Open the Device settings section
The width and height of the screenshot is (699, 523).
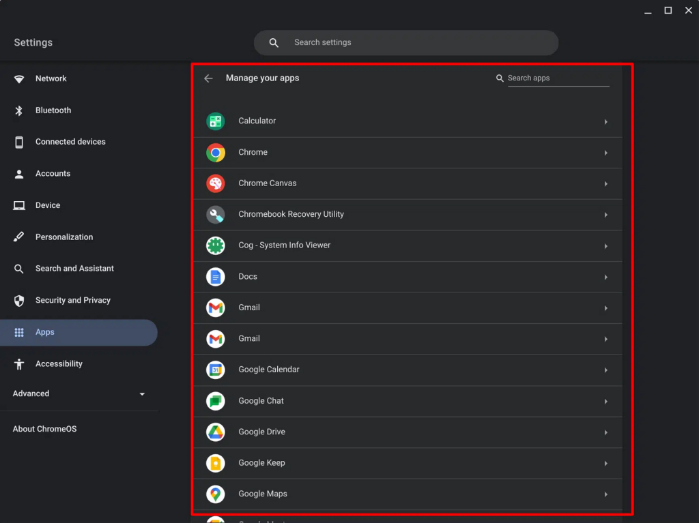tap(79, 205)
